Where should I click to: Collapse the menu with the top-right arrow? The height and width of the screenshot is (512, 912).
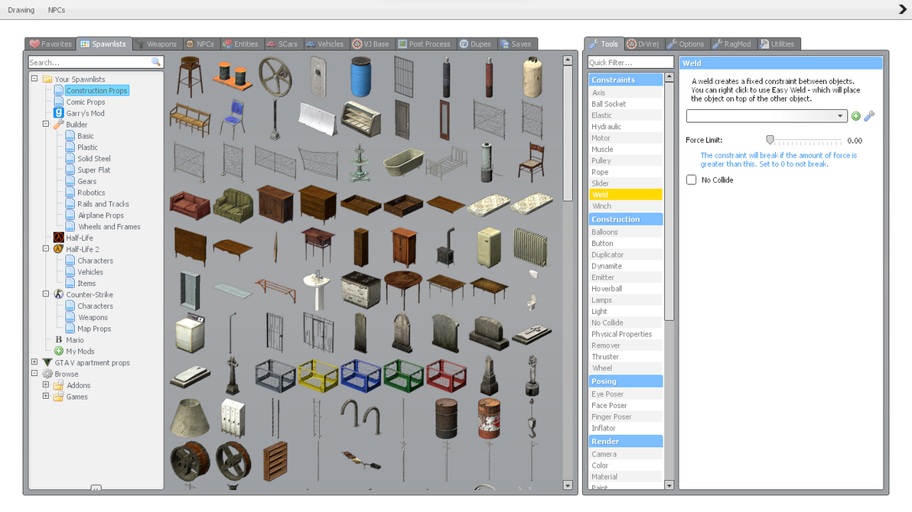click(x=902, y=9)
